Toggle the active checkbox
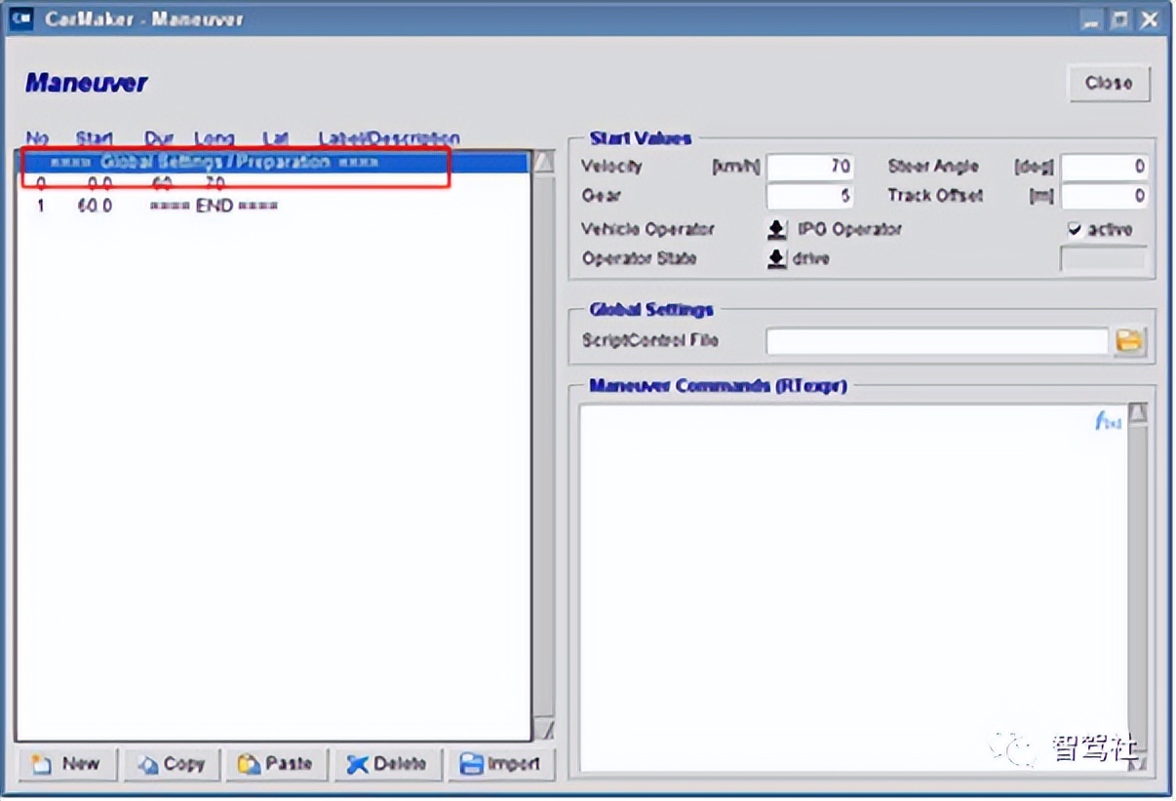 pyautogui.click(x=1075, y=230)
